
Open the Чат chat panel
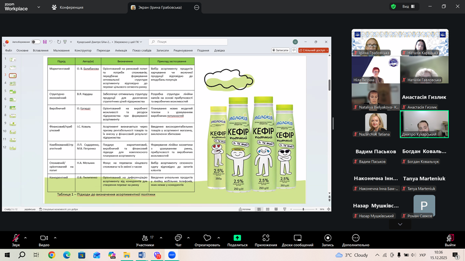point(178,238)
